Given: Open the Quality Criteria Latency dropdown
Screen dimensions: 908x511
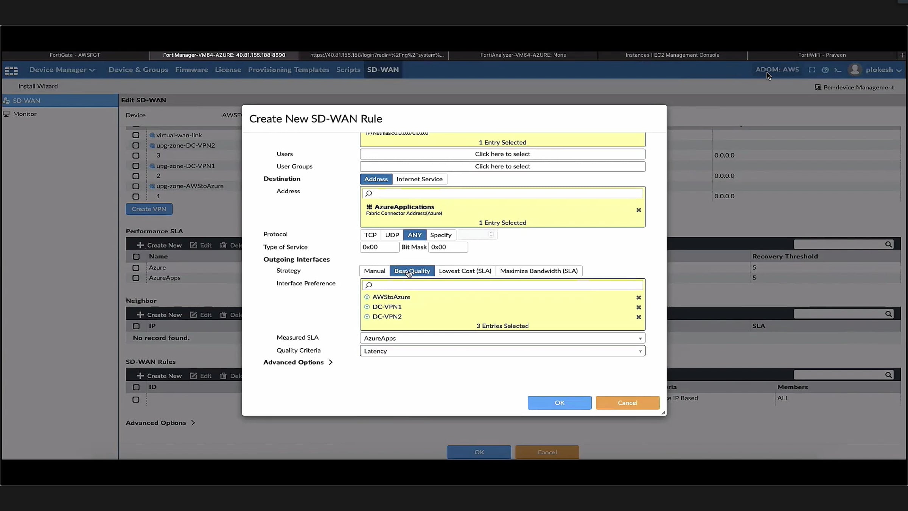Looking at the screenshot, I should [502, 351].
